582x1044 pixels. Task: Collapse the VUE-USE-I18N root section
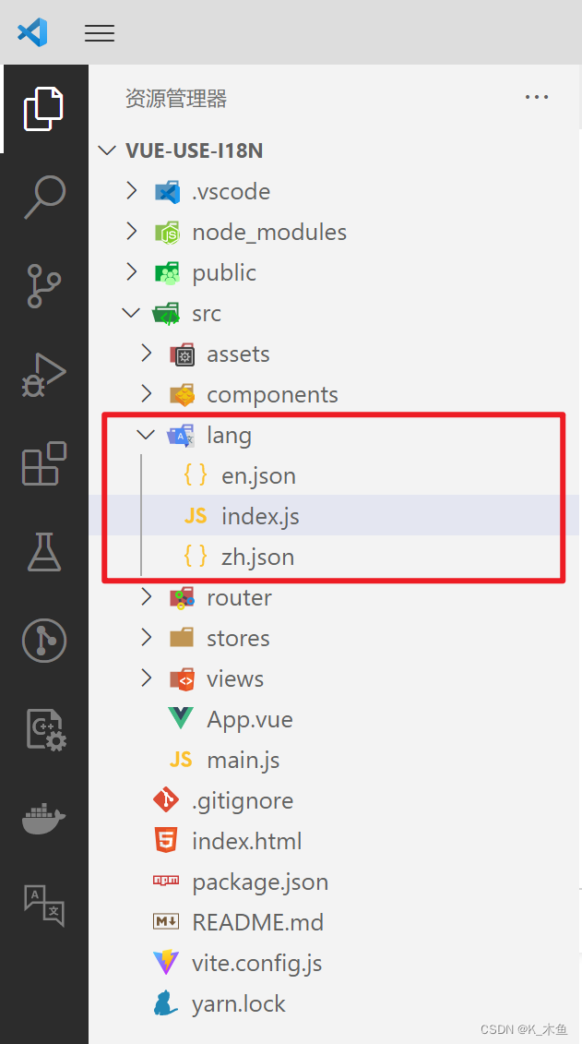pyautogui.click(x=106, y=150)
